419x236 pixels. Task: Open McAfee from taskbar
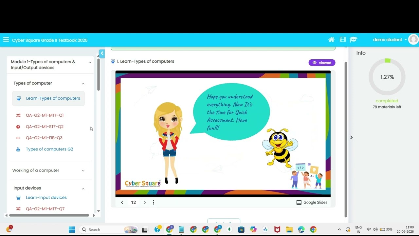[x=277, y=229]
